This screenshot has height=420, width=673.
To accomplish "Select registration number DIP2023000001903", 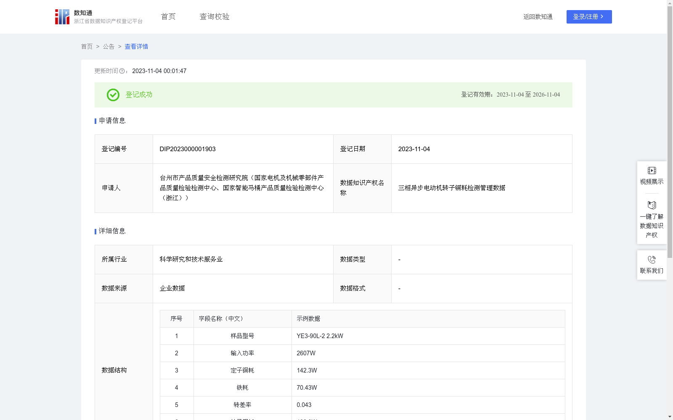I will tap(188, 149).
